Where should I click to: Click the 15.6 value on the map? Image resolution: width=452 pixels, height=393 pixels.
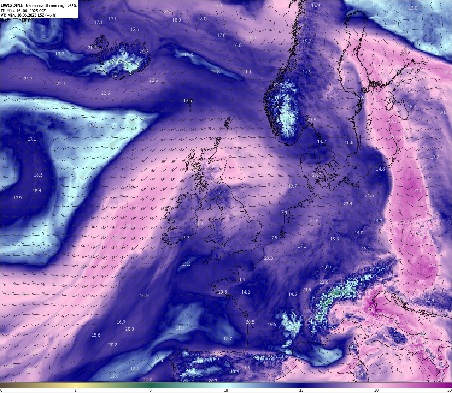96,335
